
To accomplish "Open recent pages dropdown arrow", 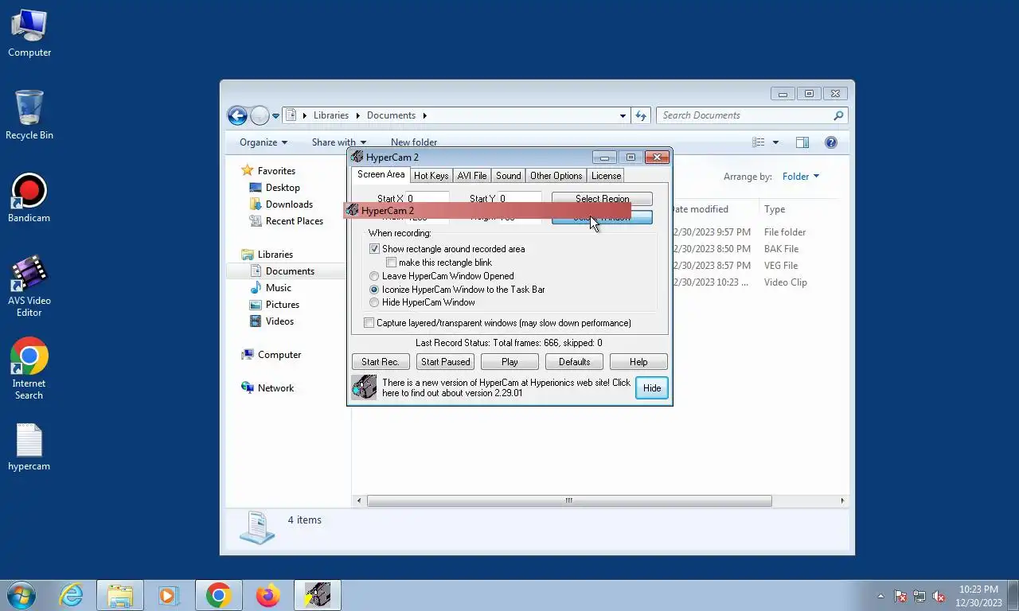I will click(275, 115).
